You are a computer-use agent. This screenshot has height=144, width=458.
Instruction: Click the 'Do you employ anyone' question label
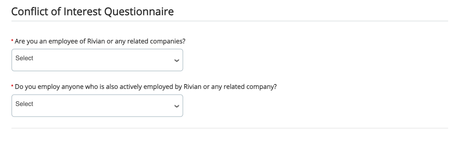pos(146,86)
